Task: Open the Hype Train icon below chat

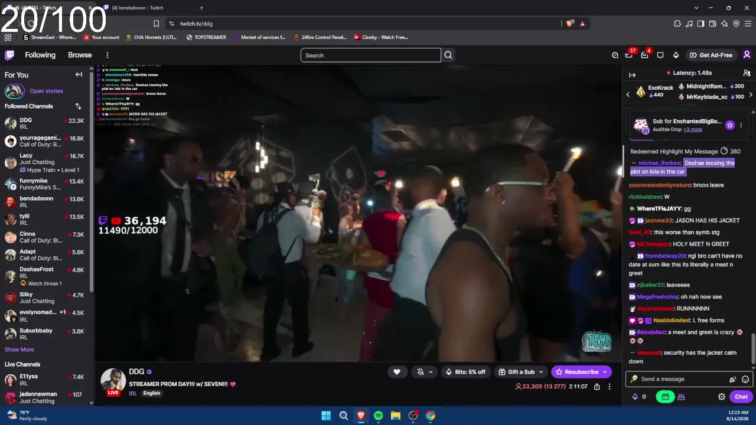Action: tap(681, 397)
